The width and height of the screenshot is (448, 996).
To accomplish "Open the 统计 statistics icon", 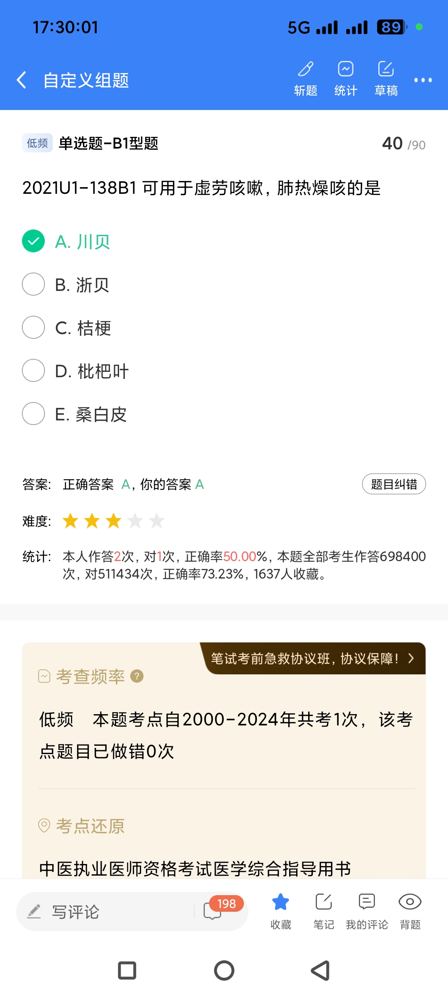I will coord(346,70).
